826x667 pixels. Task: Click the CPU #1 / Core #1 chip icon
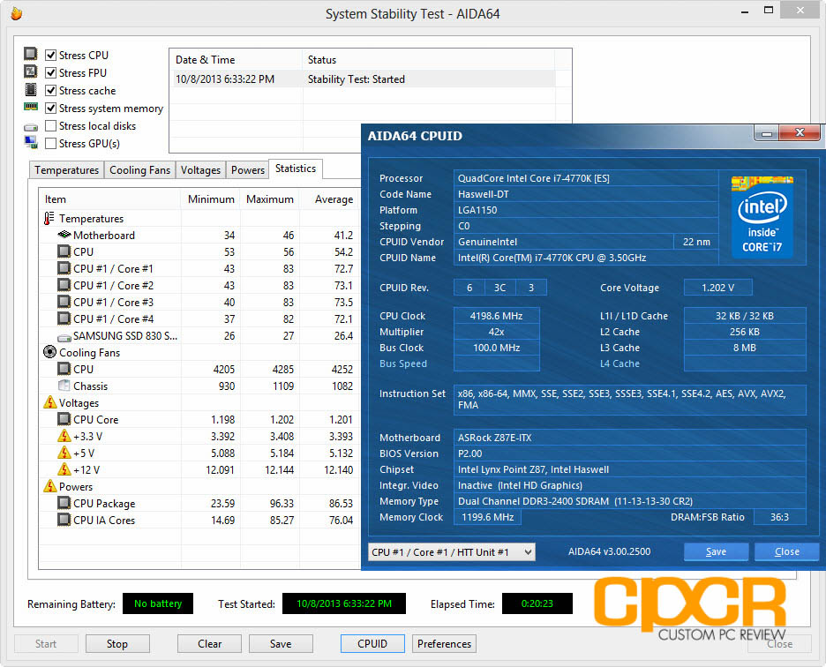point(64,268)
